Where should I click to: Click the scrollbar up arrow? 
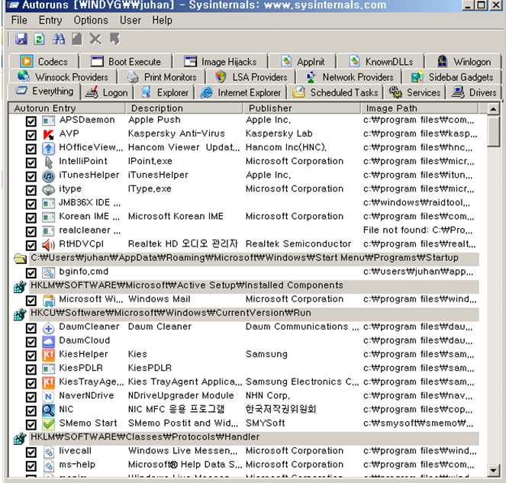coord(493,109)
